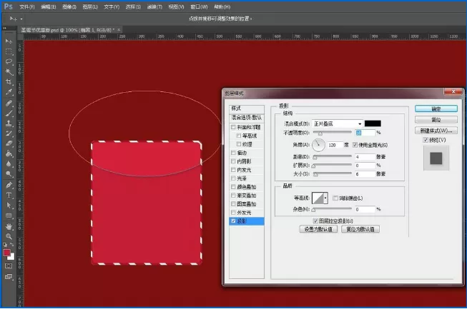The height and width of the screenshot is (309, 467).
Task: Open the 滤镜(T) menu
Action: (154, 6)
